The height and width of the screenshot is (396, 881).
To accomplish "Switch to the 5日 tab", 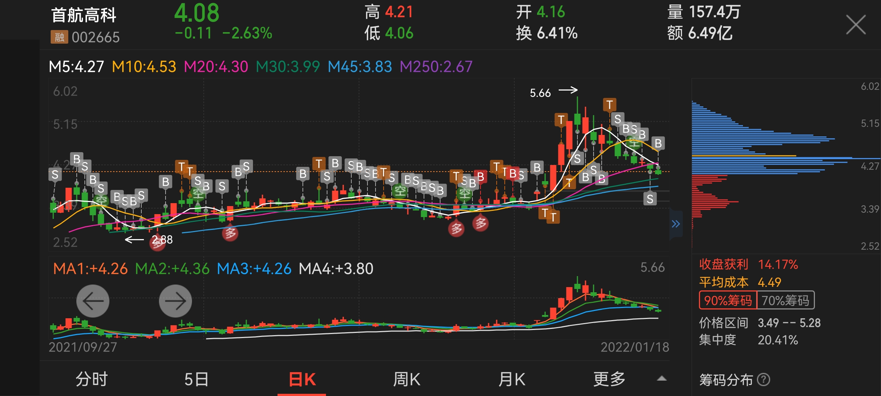I will 196,379.
